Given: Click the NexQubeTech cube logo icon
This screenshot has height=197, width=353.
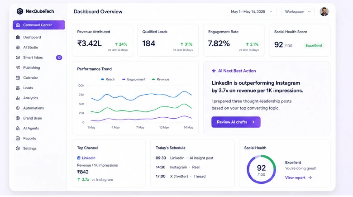Looking at the screenshot, I should point(20,11).
